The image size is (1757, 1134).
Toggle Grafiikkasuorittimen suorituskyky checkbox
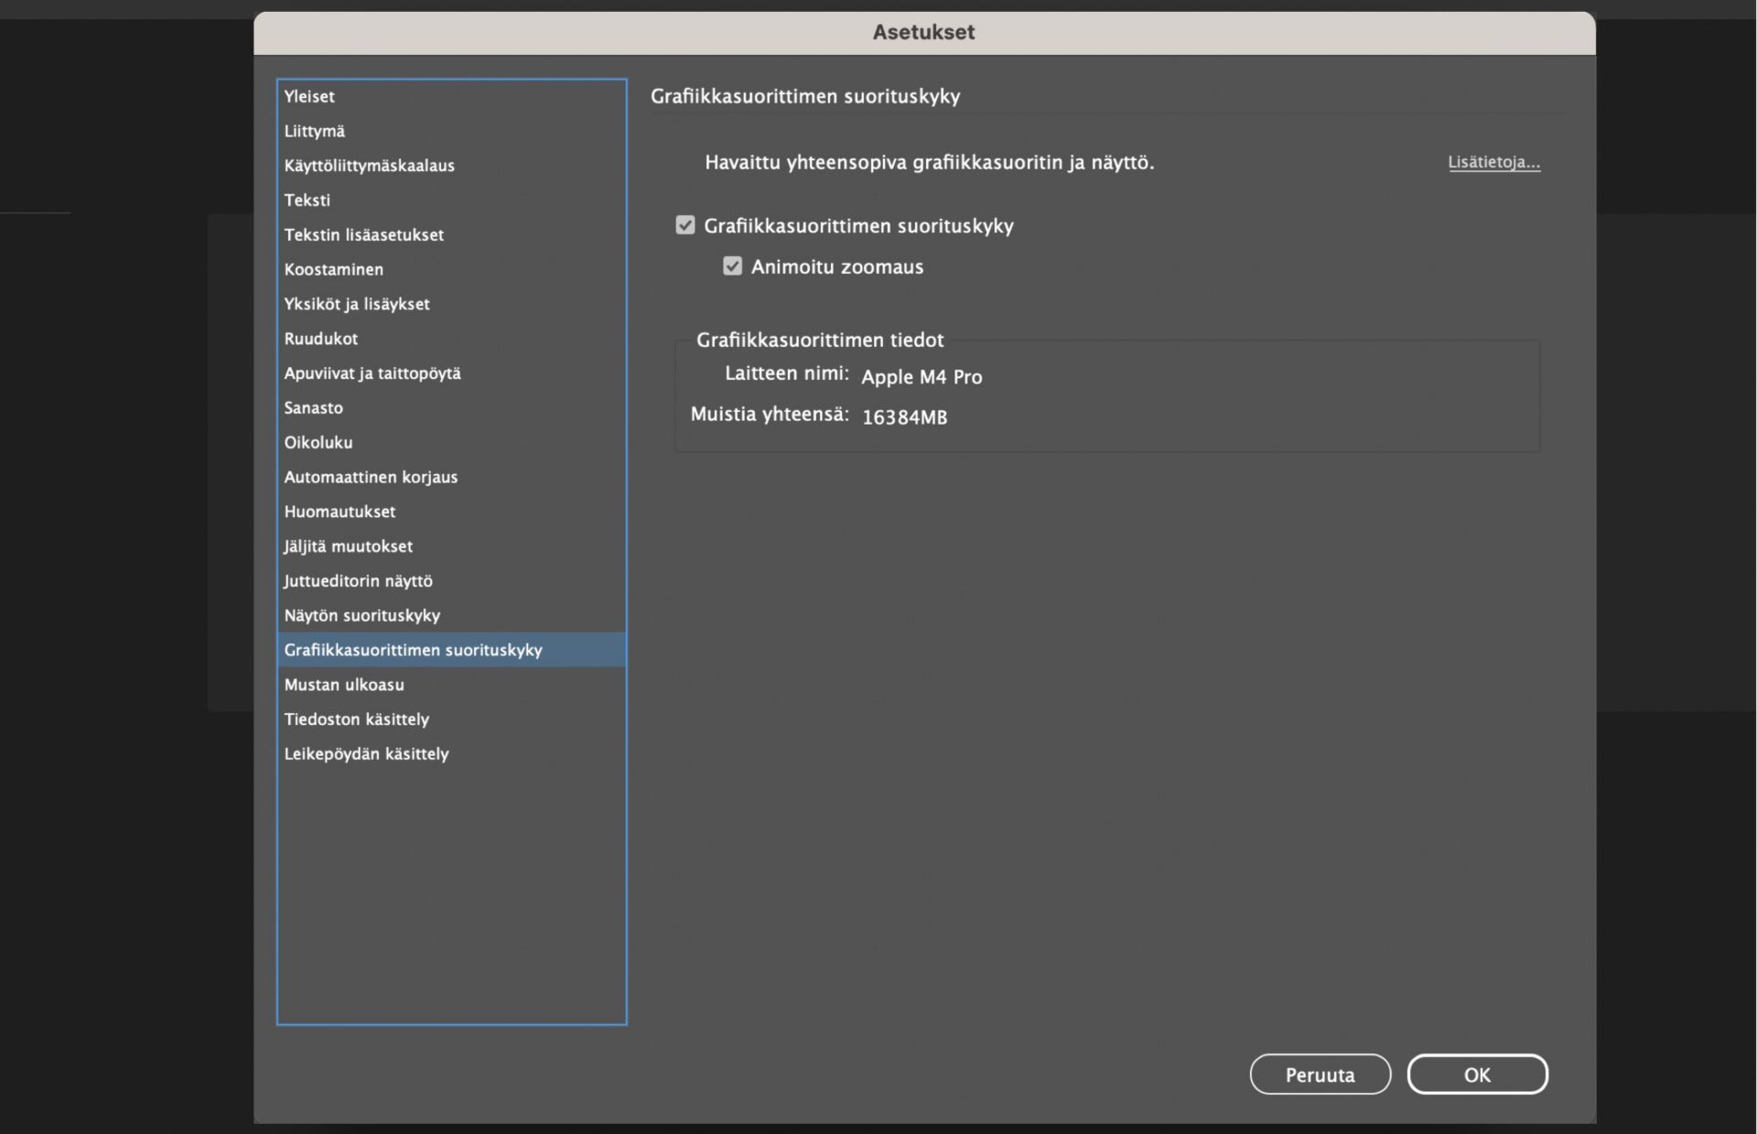[685, 225]
